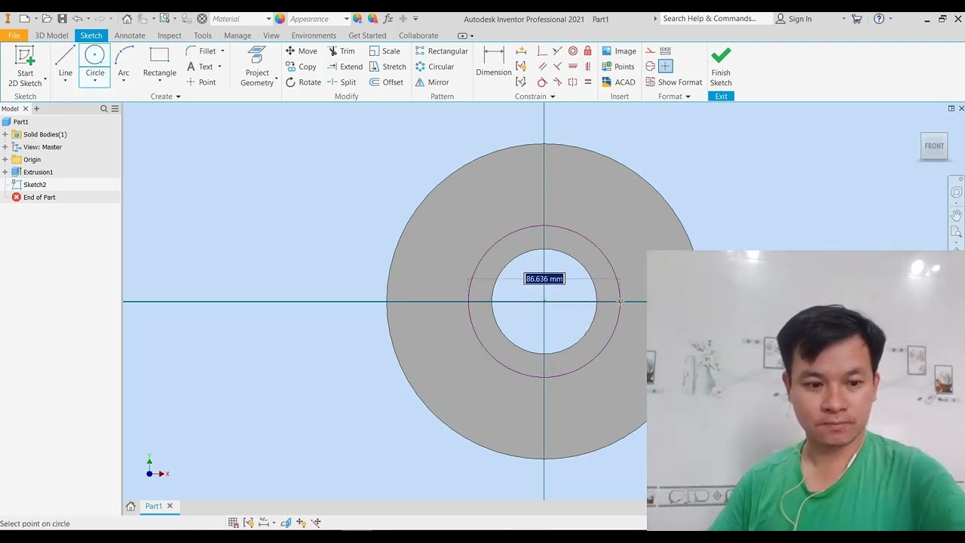Click the Mirror pattern tool
965x543 pixels.
click(432, 82)
